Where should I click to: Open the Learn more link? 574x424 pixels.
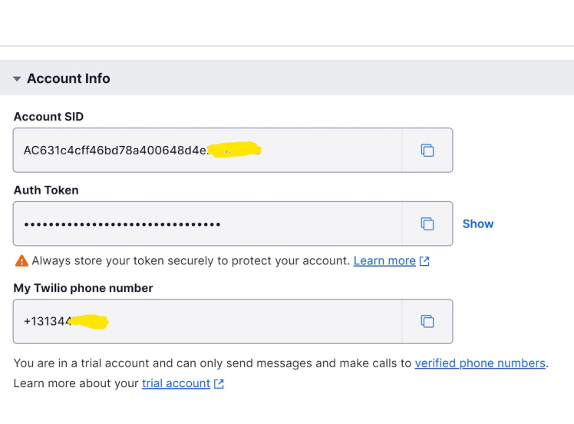[x=384, y=261]
